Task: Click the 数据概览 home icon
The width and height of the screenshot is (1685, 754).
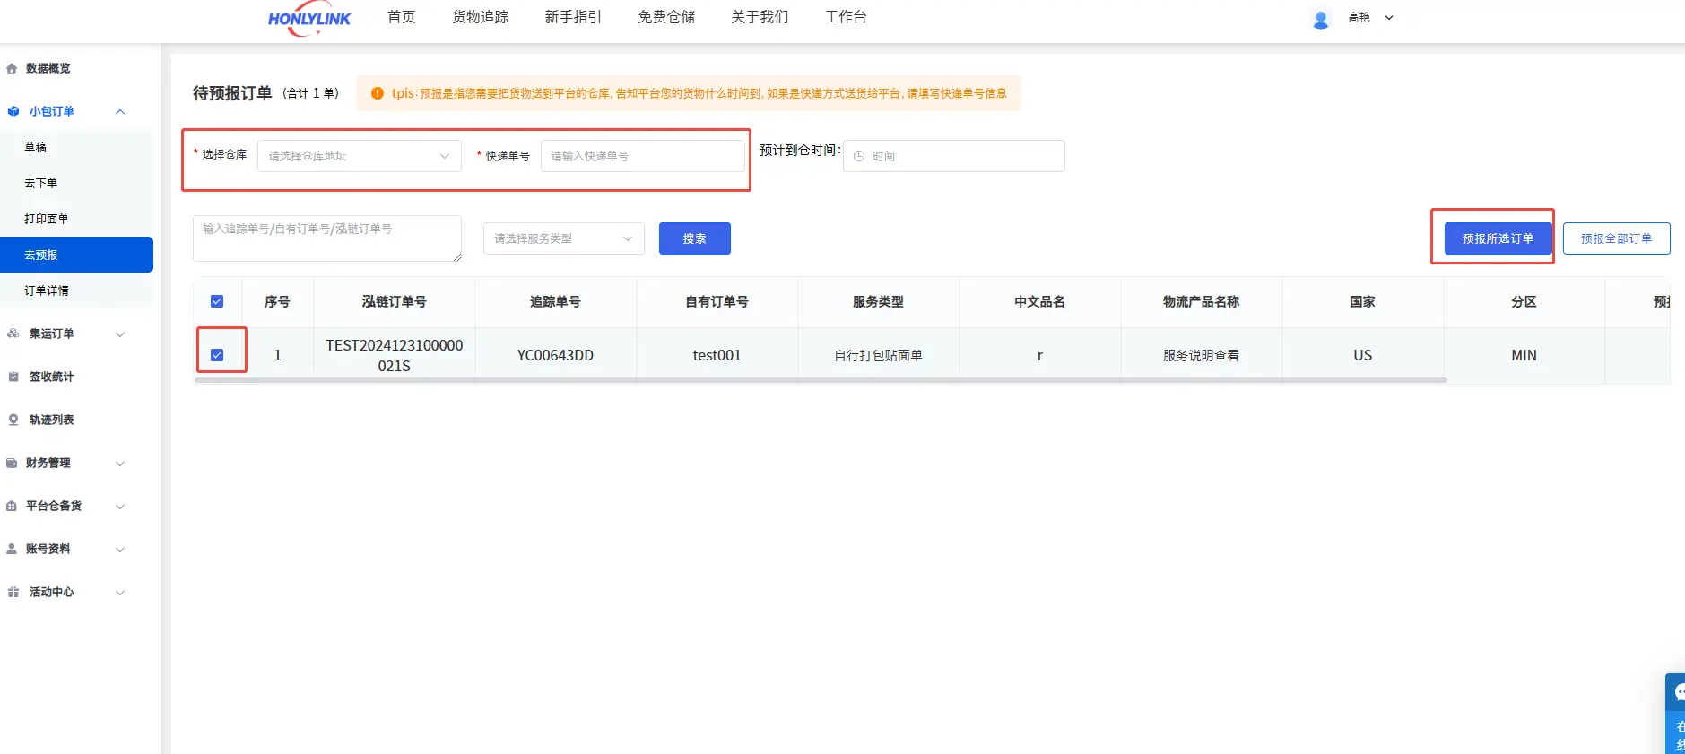Action: pyautogui.click(x=12, y=68)
